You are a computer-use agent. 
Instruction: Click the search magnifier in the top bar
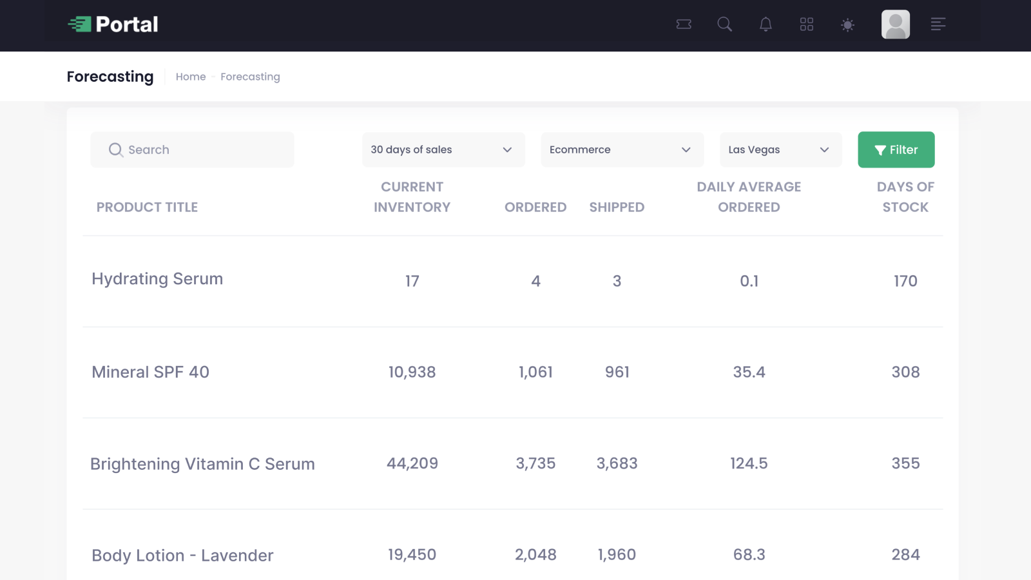[724, 24]
